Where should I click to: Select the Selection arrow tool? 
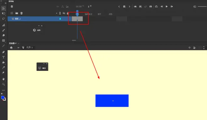click(x=3, y=8)
